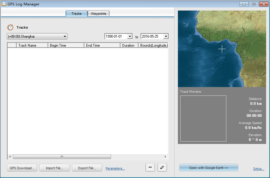Click the Export File button
This screenshot has width=270, height=178.
pyautogui.click(x=87, y=168)
